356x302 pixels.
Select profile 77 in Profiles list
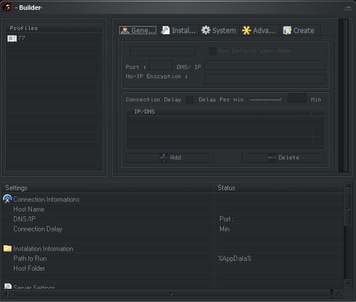pyautogui.click(x=53, y=38)
